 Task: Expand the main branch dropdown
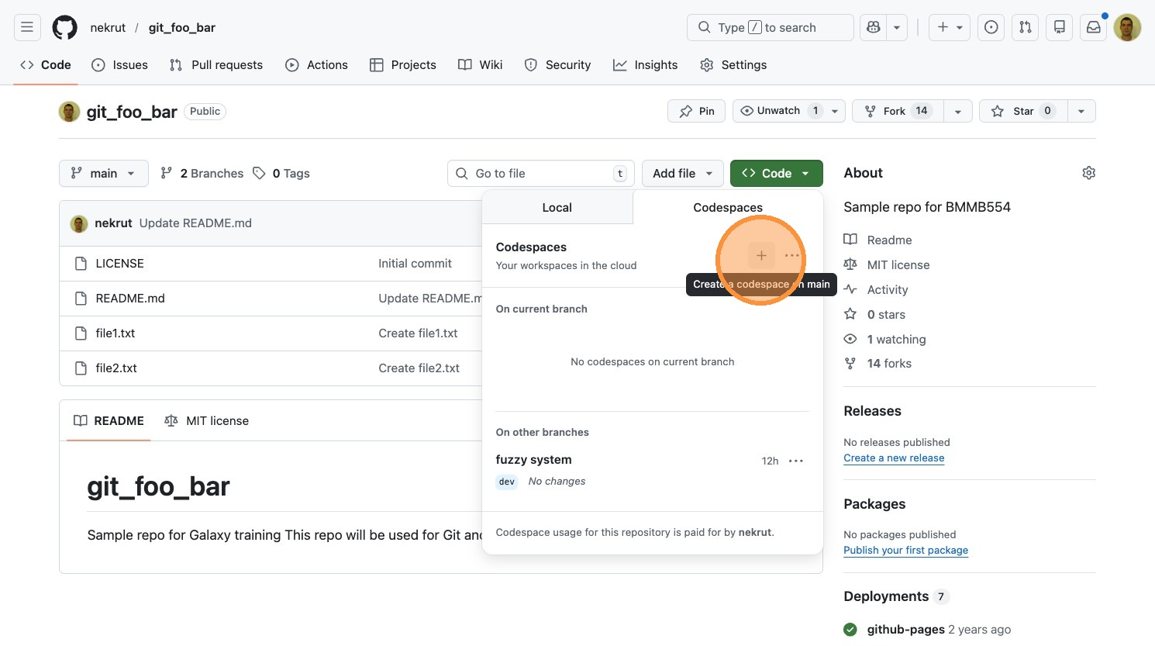[x=103, y=174]
